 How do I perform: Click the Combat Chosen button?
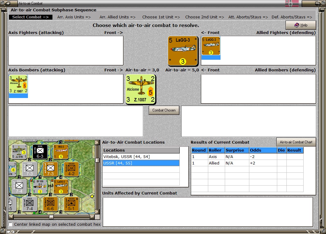[x=164, y=110]
